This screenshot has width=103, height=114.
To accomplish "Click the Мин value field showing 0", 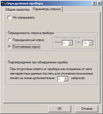I will click(65, 43).
